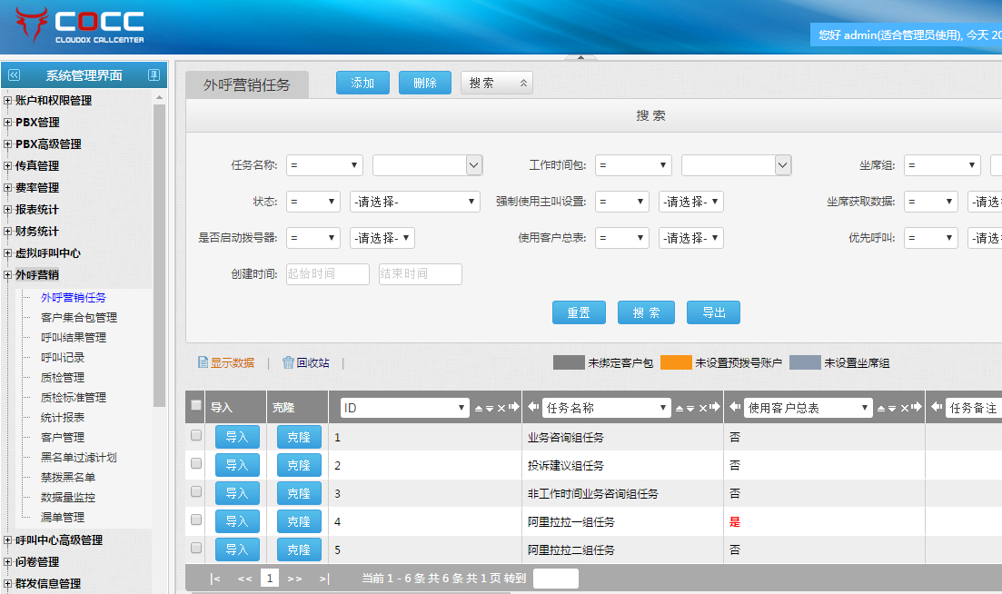Expand the 账户和权限管理 tree node
1002x594 pixels.
pos(8,101)
